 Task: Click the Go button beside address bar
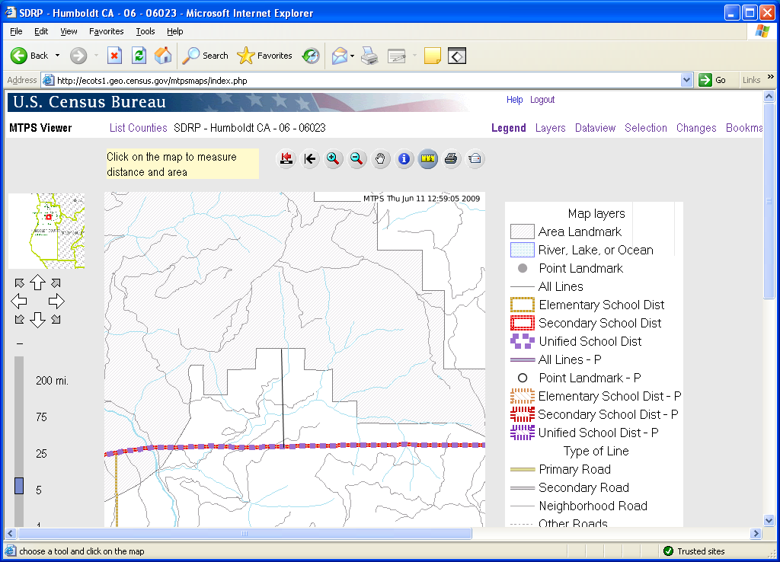(x=712, y=80)
